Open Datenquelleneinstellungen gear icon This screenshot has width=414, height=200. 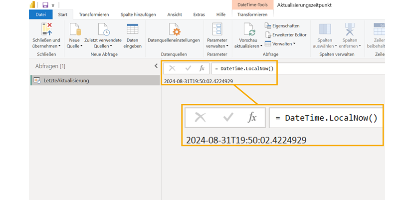tap(174, 29)
